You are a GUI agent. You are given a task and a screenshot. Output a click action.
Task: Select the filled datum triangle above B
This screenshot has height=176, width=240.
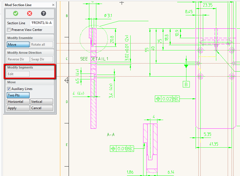[x=186, y=66]
